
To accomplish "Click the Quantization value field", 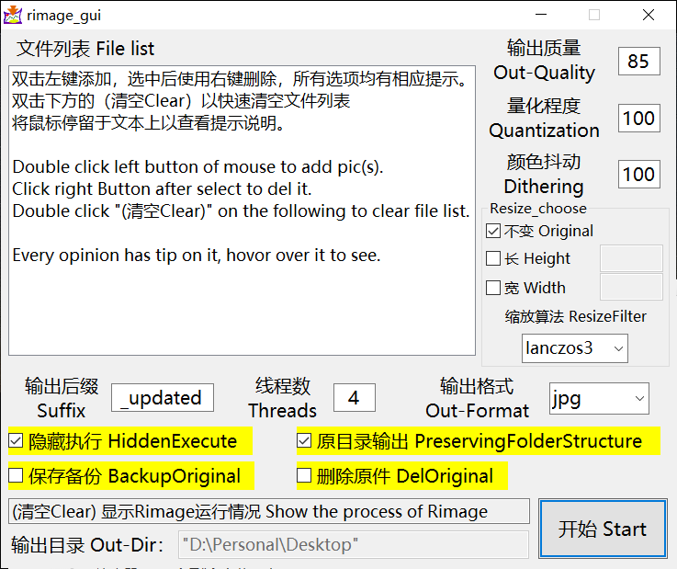I will (x=638, y=118).
